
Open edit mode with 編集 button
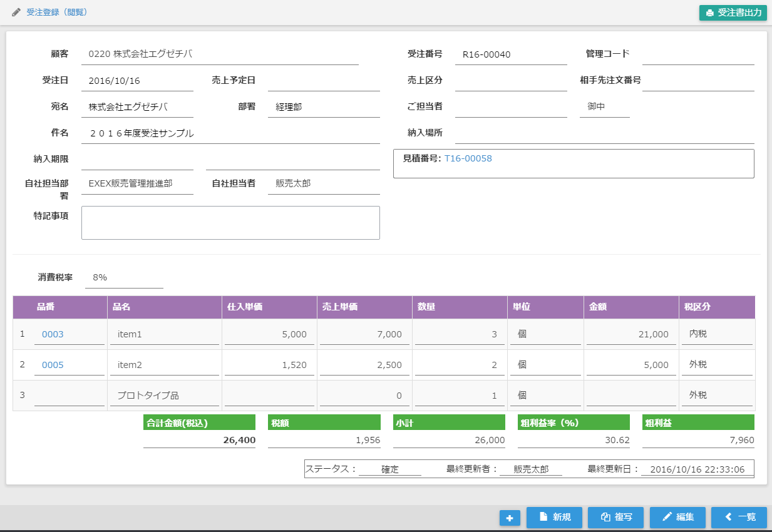click(677, 517)
